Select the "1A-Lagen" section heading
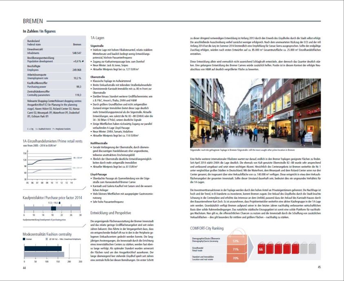The width and height of the screenshot is (344, 281). click(98, 38)
